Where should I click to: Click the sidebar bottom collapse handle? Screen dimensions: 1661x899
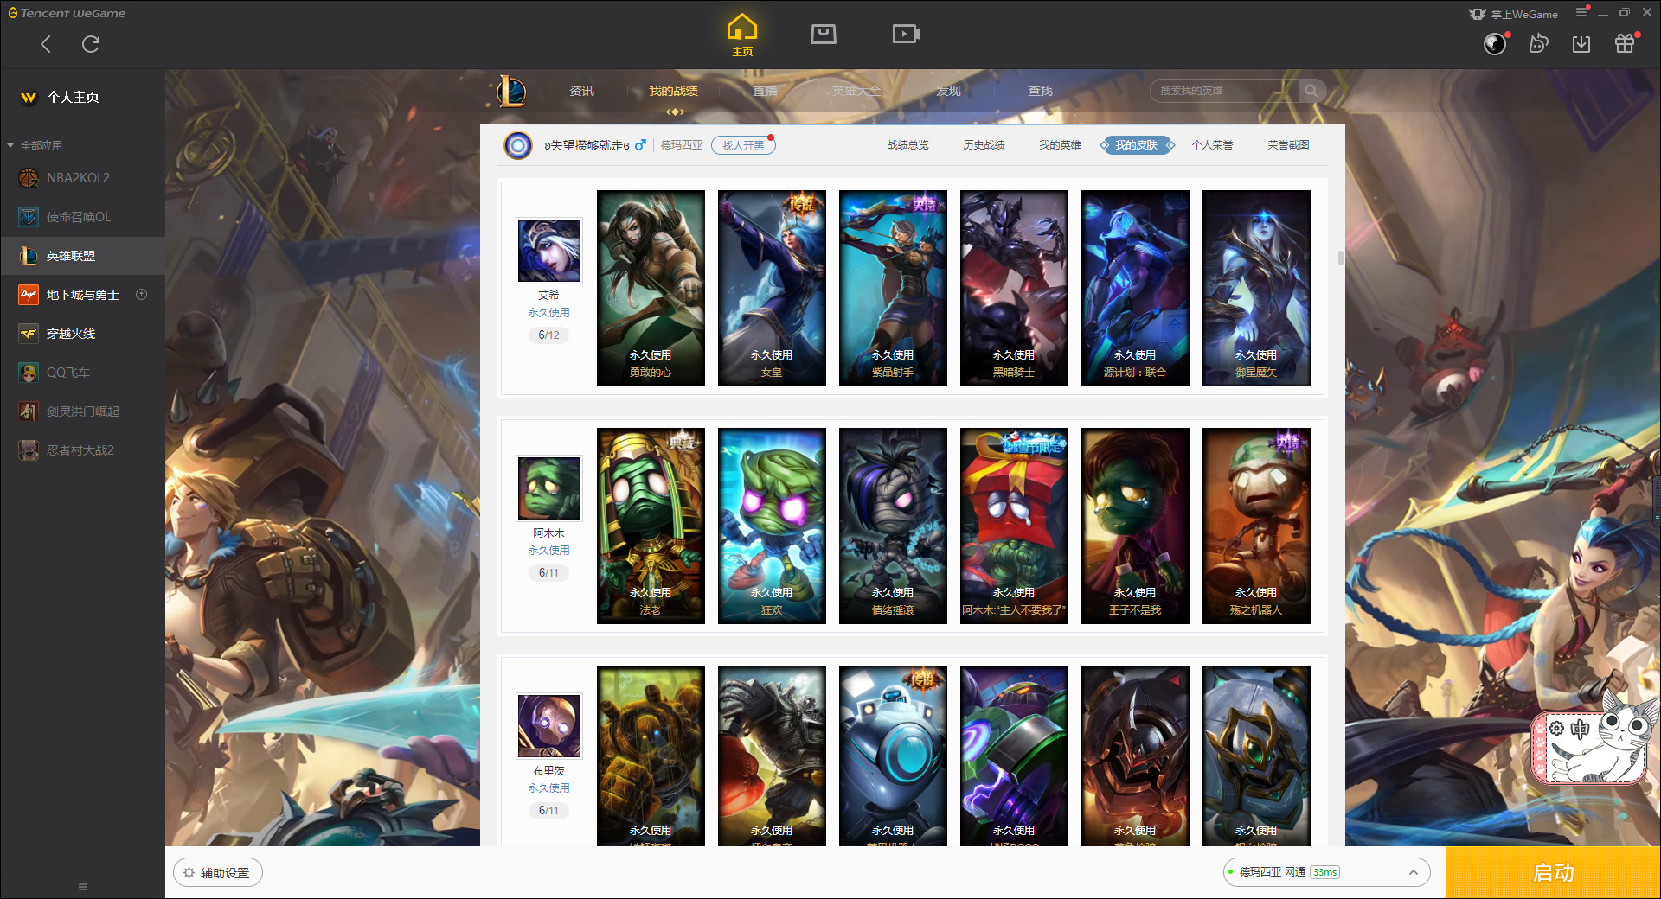click(x=83, y=887)
